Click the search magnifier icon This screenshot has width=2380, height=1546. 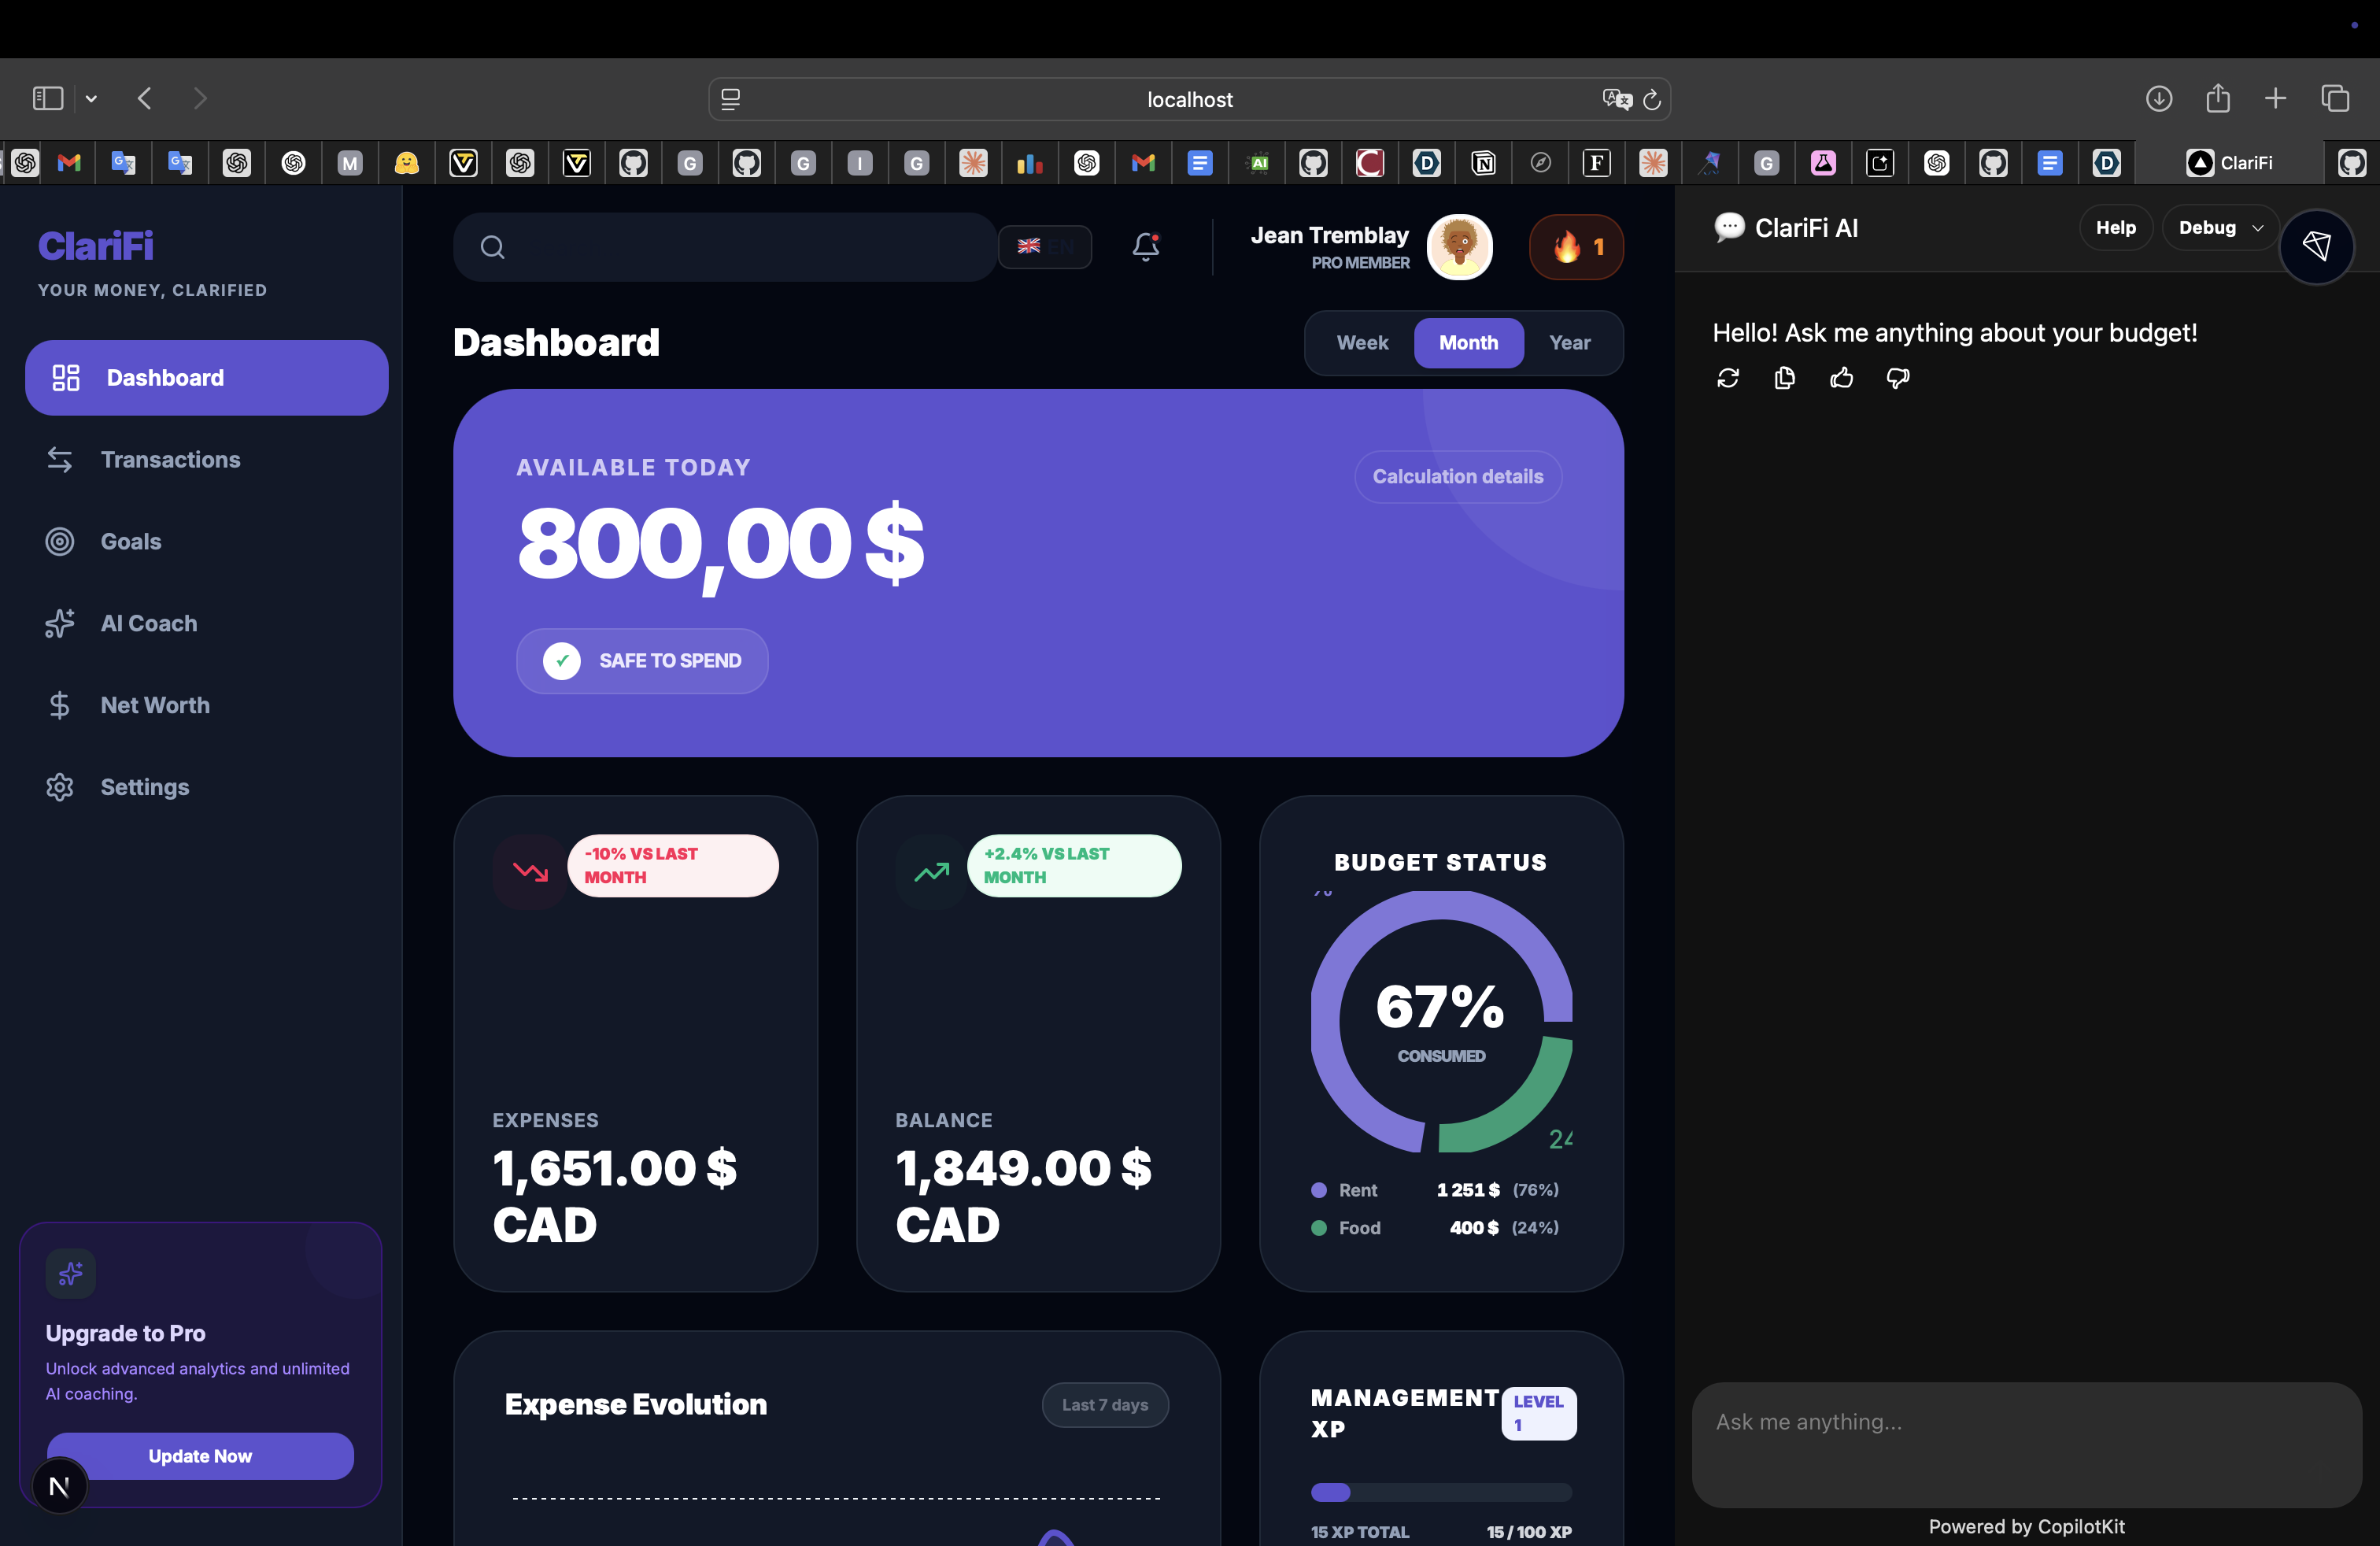pyautogui.click(x=492, y=247)
